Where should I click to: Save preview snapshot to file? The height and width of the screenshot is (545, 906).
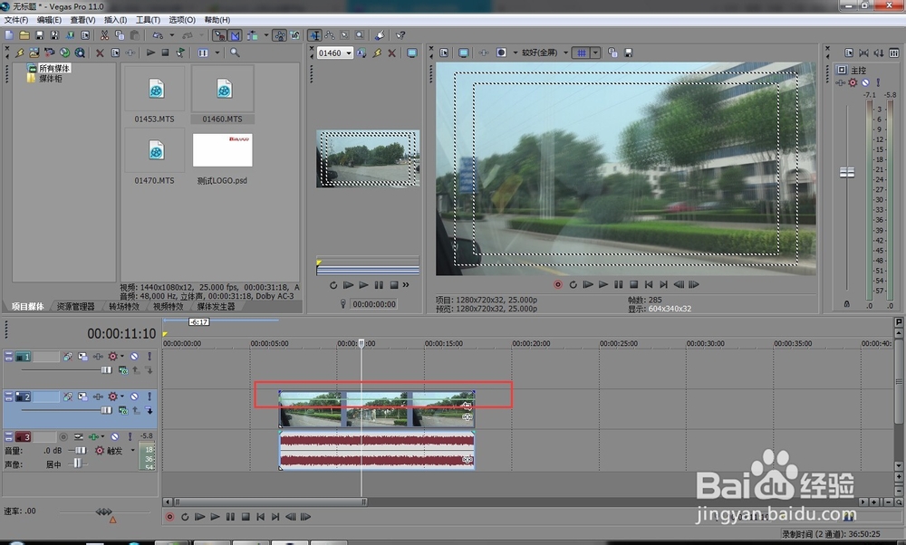[x=628, y=53]
